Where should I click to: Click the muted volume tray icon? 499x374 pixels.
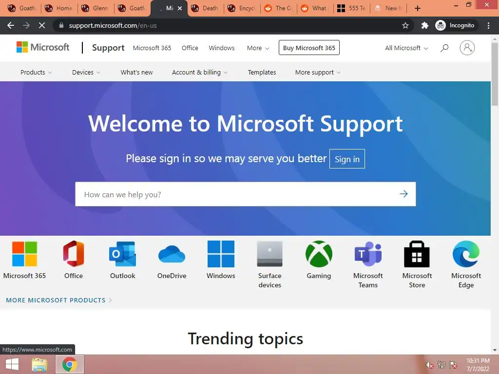coord(429,365)
